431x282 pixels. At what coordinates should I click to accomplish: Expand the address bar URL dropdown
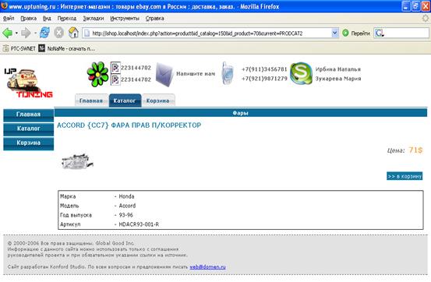click(334, 33)
